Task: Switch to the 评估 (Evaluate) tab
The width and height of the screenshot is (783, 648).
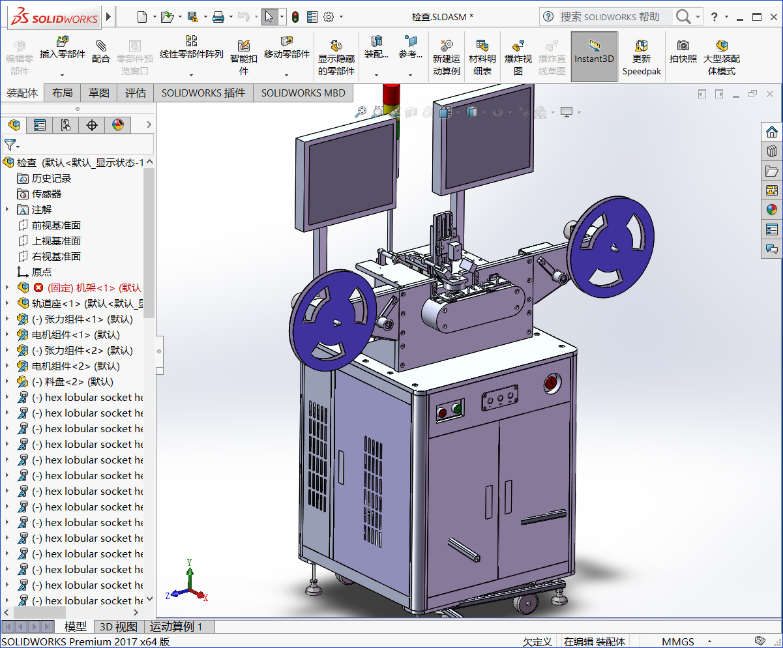Action: click(x=136, y=93)
